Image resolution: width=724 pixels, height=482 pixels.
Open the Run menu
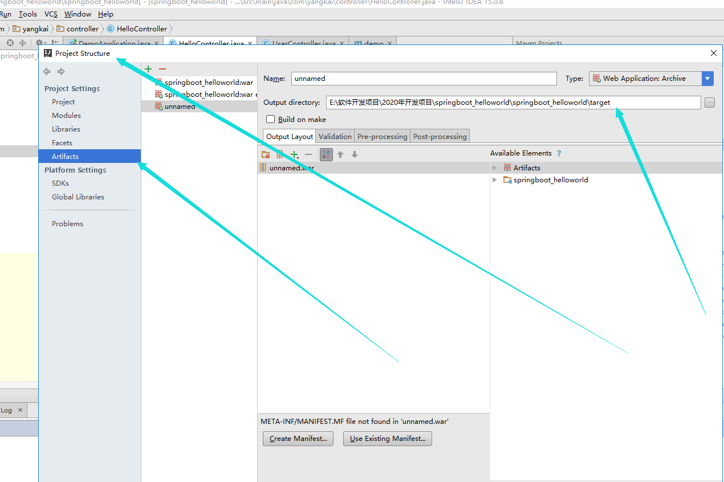point(6,14)
